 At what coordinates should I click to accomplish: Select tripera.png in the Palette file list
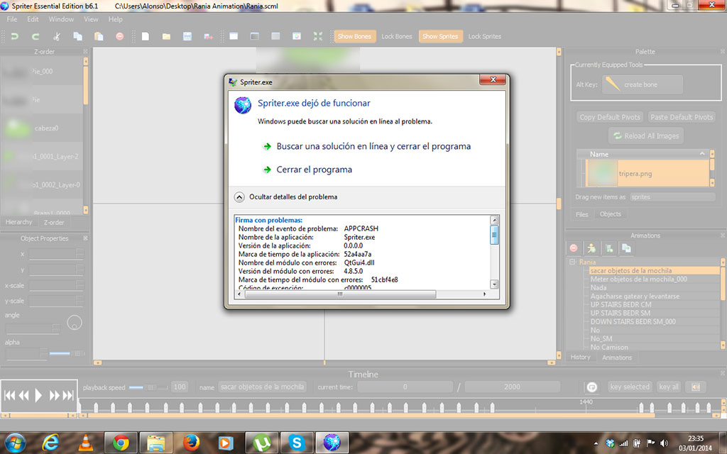[647, 173]
